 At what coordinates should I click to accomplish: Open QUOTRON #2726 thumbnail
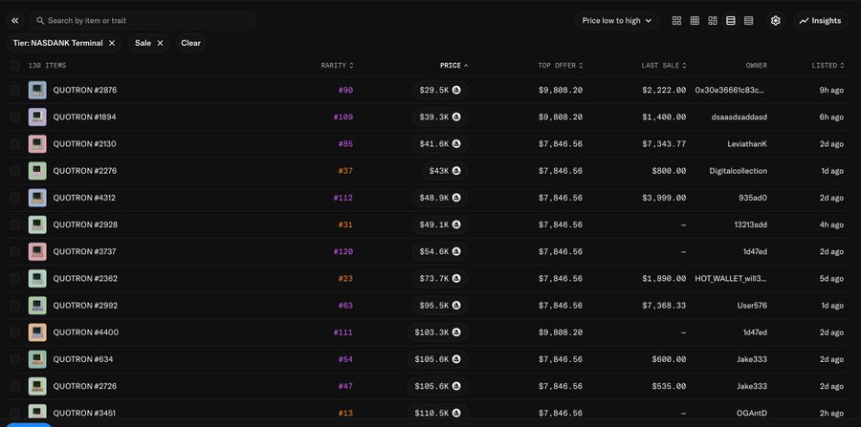point(37,386)
